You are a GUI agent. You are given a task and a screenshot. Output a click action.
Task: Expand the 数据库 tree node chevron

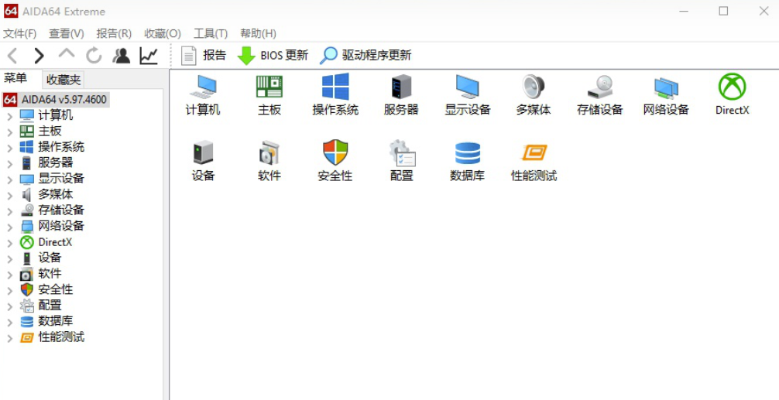pyautogui.click(x=9, y=322)
